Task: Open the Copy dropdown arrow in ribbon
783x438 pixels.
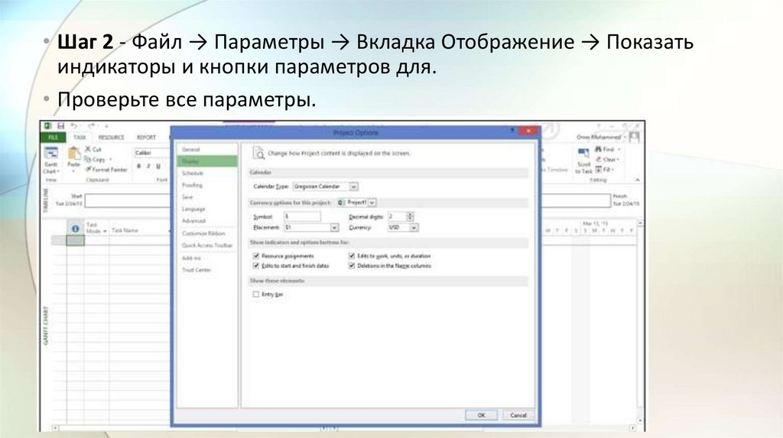Action: coord(110,159)
